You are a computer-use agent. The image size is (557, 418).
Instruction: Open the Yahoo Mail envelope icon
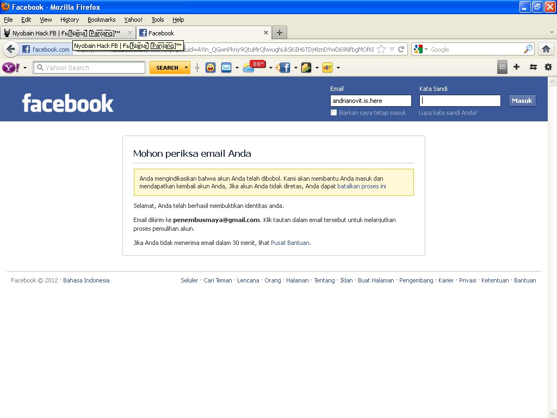tap(226, 67)
